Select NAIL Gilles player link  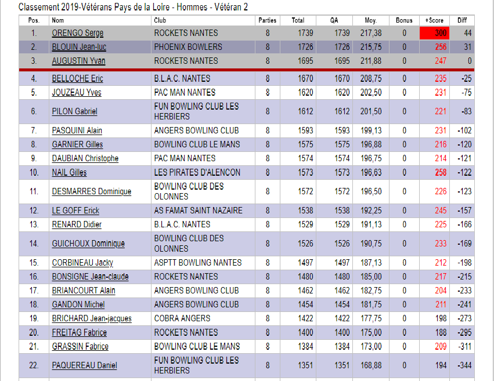(69, 173)
